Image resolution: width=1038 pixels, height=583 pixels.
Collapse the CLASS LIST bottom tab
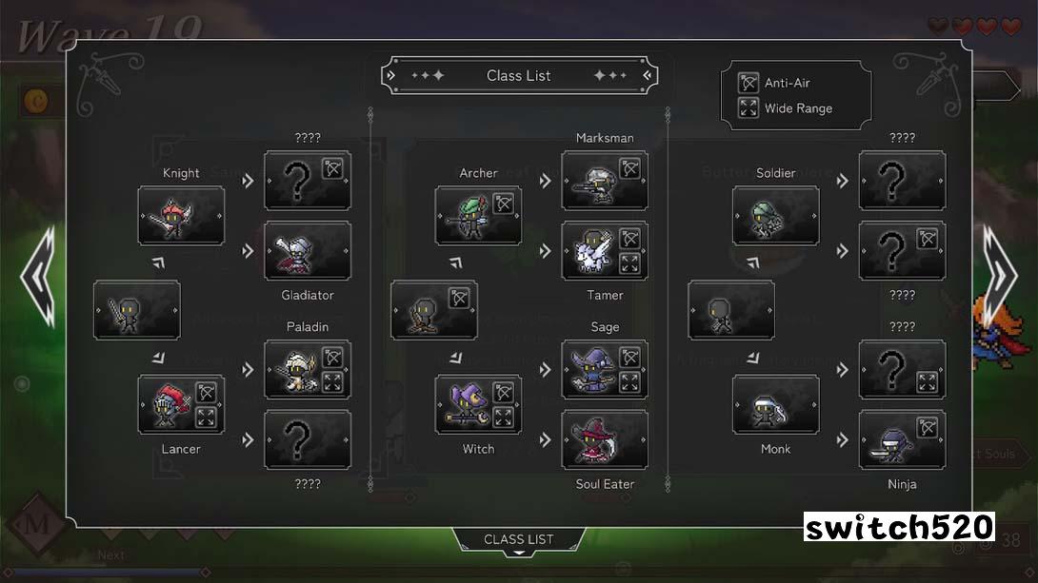[518, 541]
